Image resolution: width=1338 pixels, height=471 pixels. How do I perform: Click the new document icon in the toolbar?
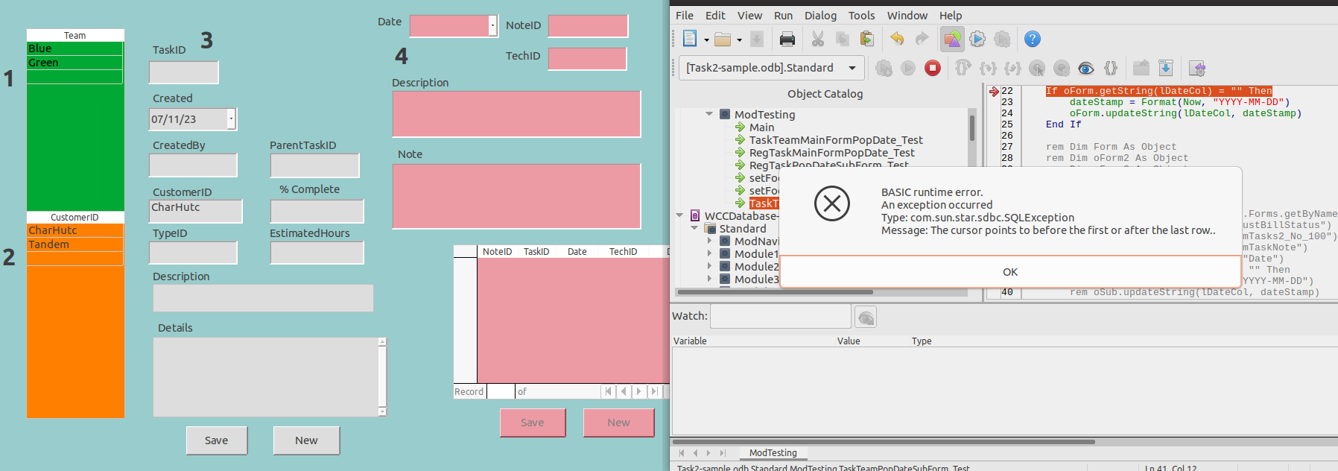pos(690,39)
